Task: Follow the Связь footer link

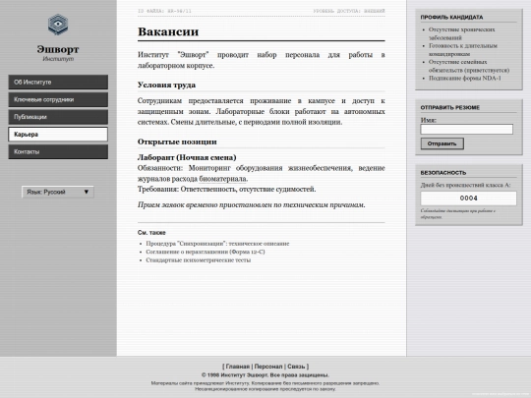Action: [296, 367]
